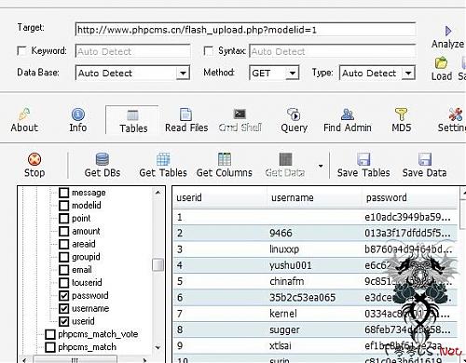The image size is (466, 363).
Task: Select username cell chinafm
Action: pyautogui.click(x=287, y=281)
